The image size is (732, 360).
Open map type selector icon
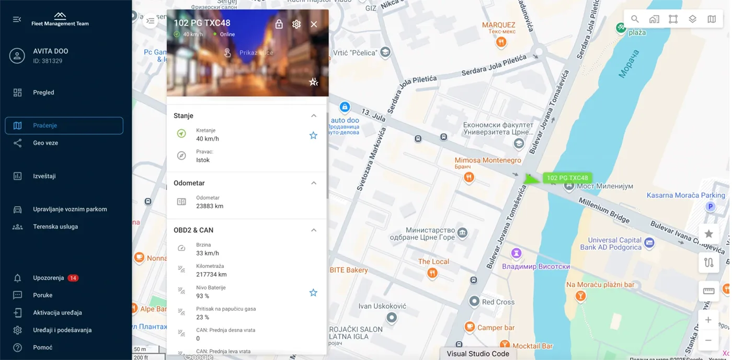coord(712,19)
